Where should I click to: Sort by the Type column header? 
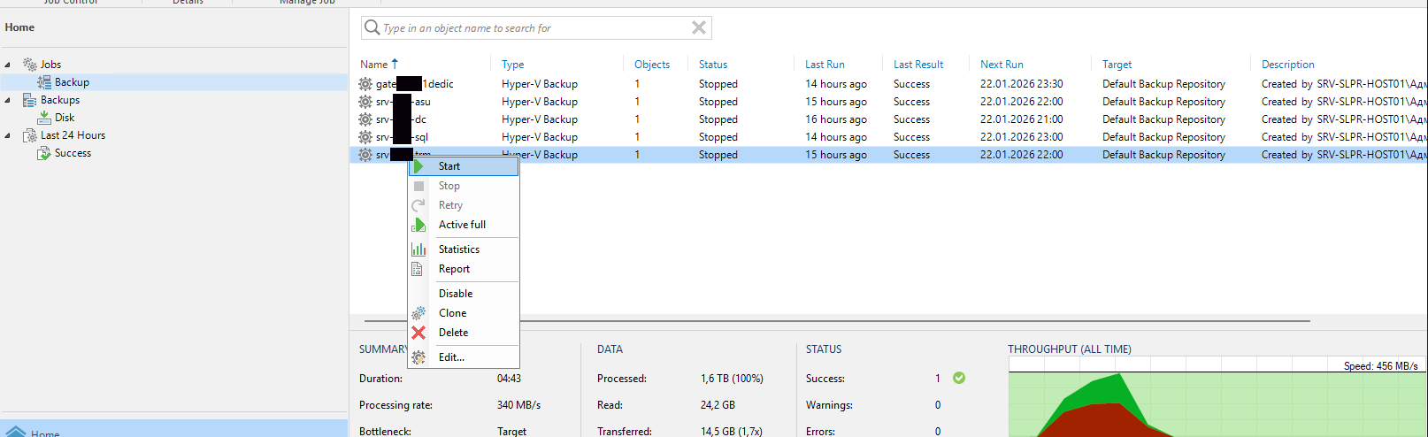tap(512, 65)
